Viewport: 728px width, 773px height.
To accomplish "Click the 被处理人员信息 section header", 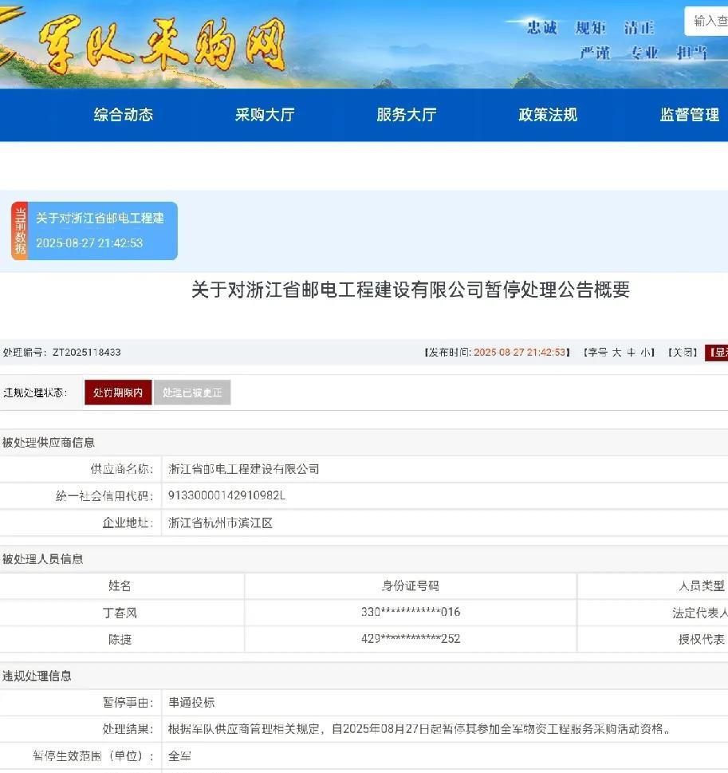I will point(42,558).
